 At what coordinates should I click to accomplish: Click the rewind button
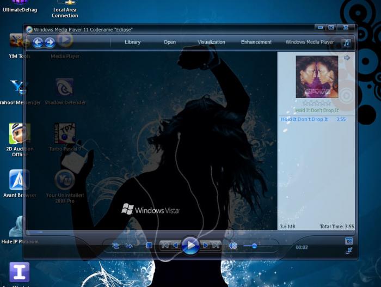pos(175,246)
